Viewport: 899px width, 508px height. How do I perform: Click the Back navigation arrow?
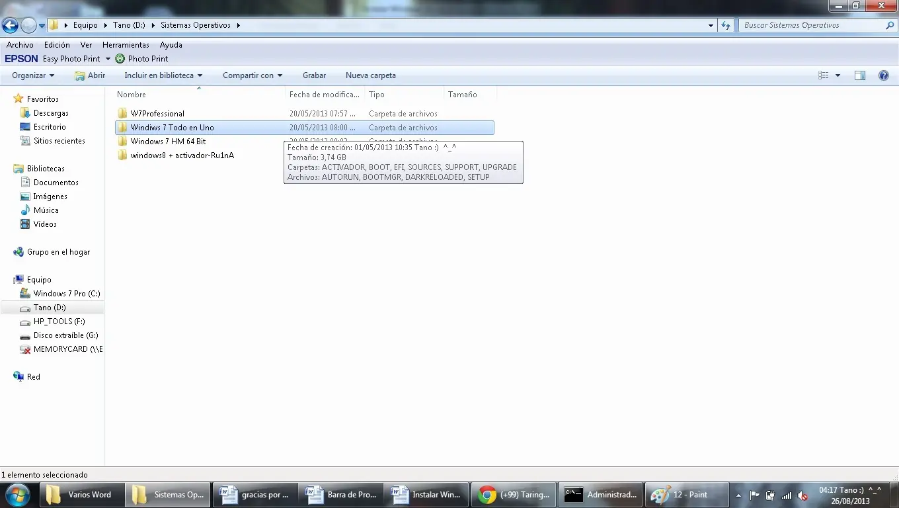point(10,25)
